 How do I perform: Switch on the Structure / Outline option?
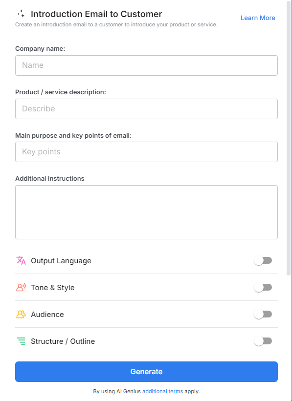tap(263, 341)
